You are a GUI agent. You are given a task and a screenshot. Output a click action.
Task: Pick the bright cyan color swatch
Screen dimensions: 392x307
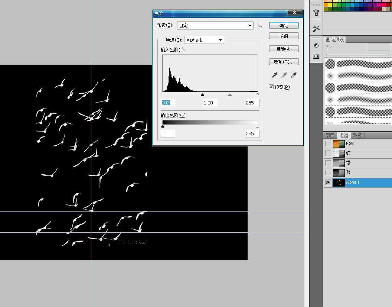353,4
